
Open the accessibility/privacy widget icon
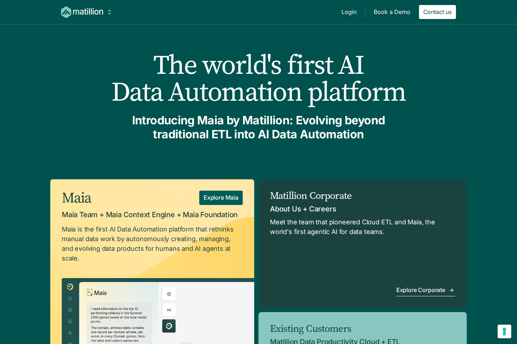(x=504, y=331)
